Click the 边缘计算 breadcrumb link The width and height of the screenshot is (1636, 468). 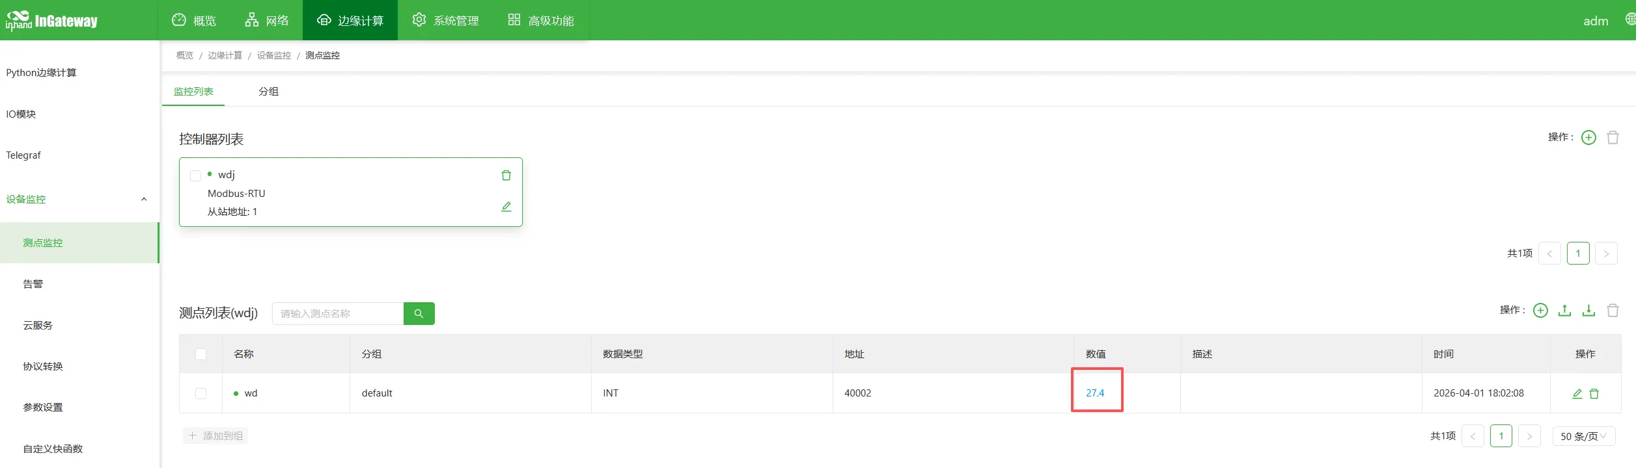(225, 55)
